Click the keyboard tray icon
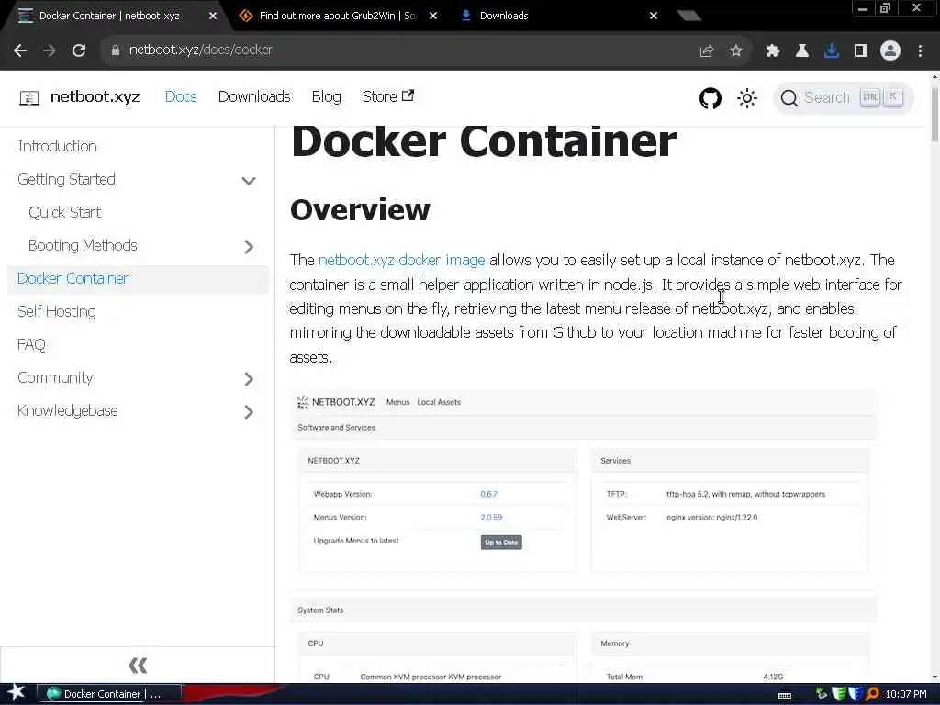Image resolution: width=940 pixels, height=705 pixels. 785,696
